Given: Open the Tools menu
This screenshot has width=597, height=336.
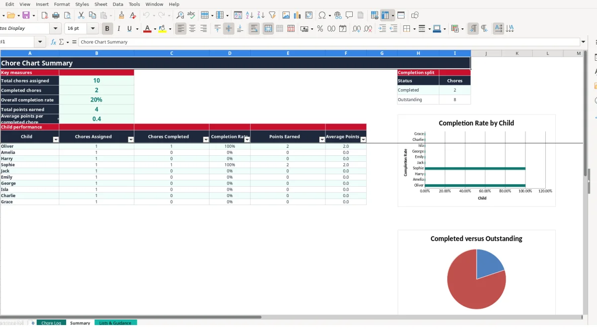Looking at the screenshot, I should tap(134, 4).
